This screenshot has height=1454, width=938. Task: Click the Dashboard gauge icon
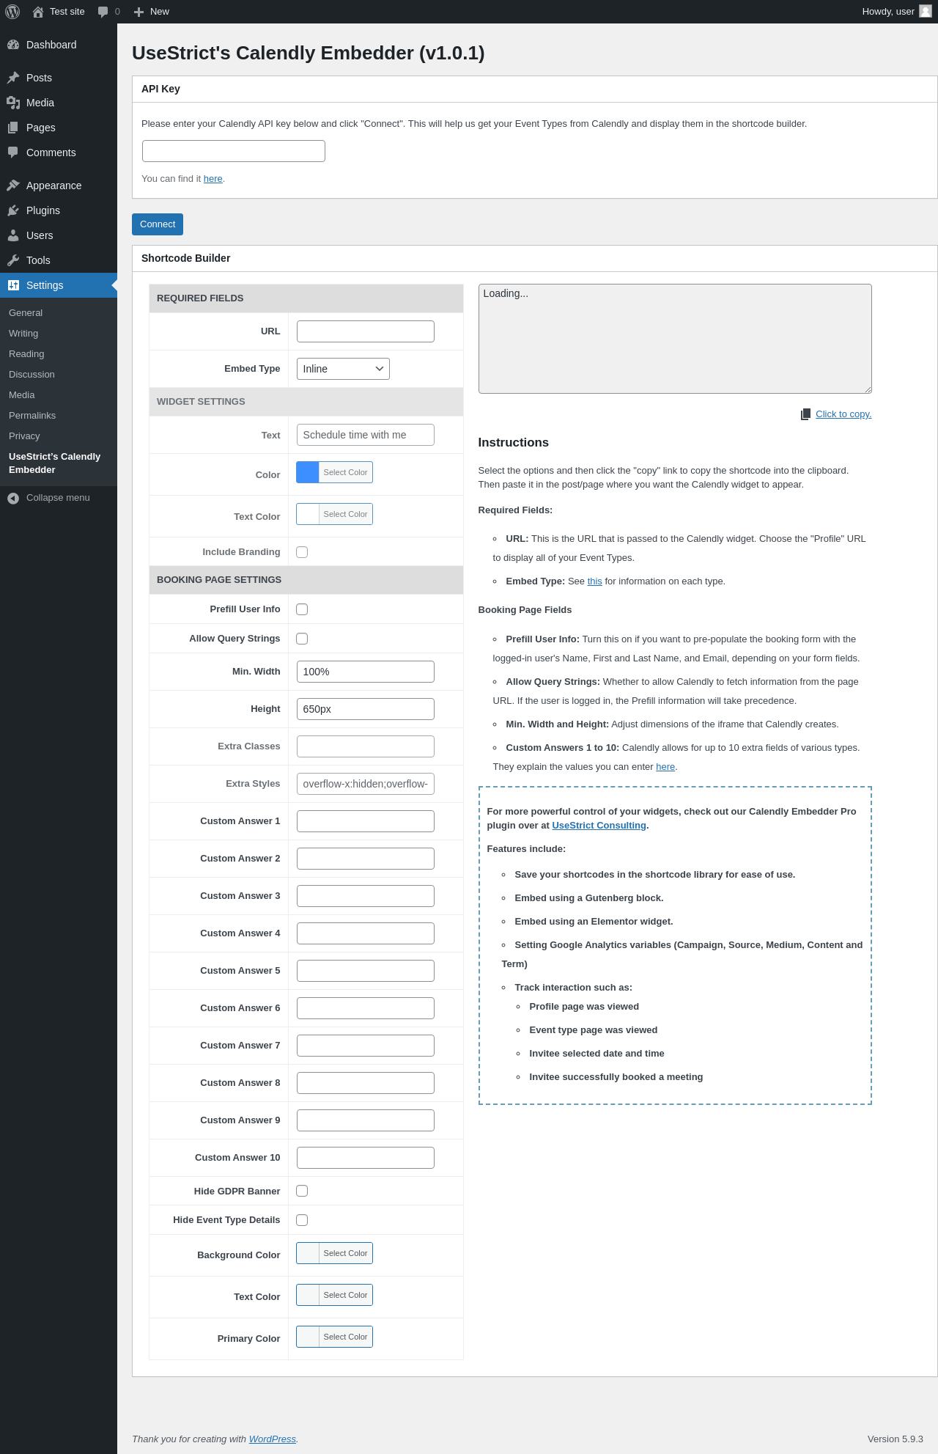(13, 45)
